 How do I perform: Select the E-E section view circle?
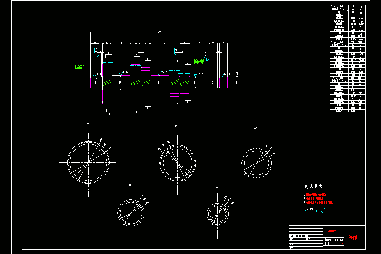tap(217, 214)
